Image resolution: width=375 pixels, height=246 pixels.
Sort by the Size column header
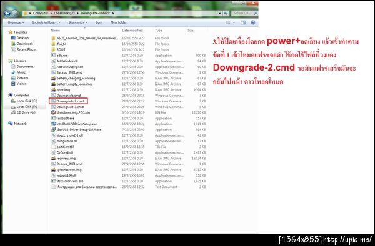[x=191, y=31]
